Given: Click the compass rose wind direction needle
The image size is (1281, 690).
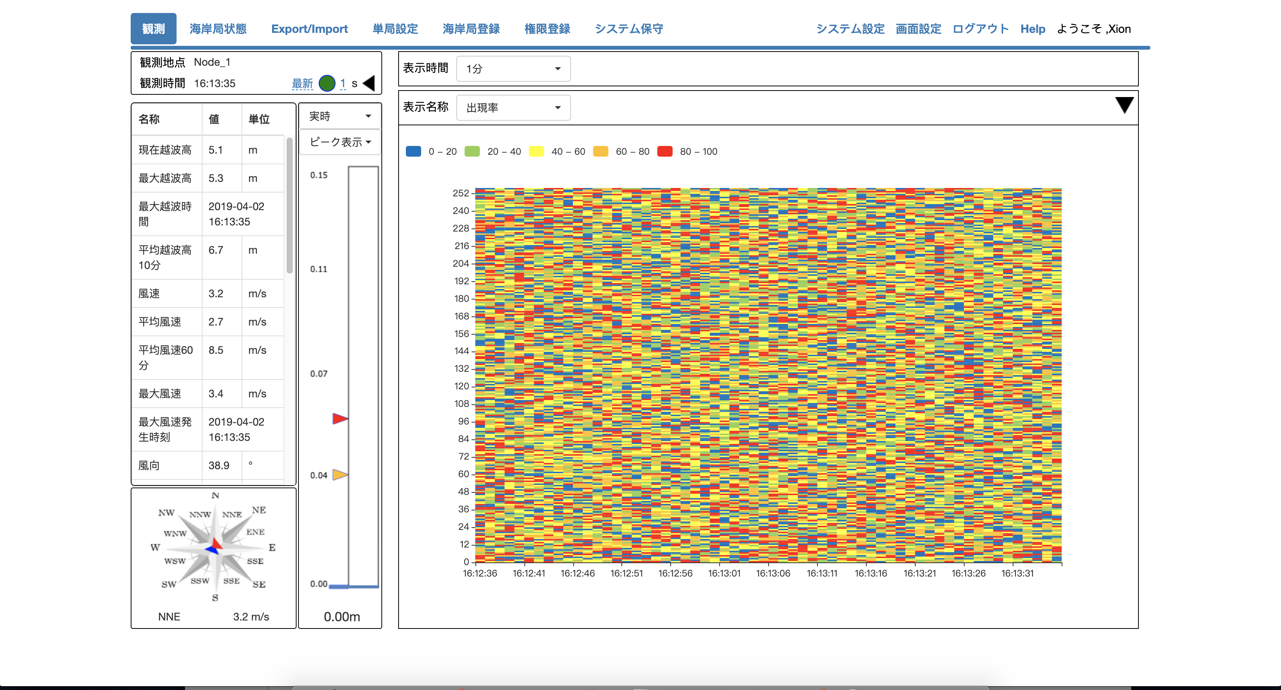Looking at the screenshot, I should (215, 546).
